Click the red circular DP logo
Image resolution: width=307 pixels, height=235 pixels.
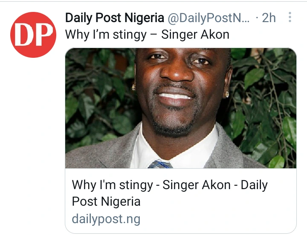(33, 34)
